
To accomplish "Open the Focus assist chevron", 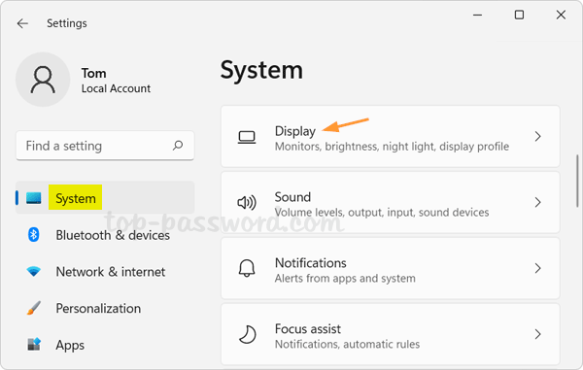I will click(537, 334).
